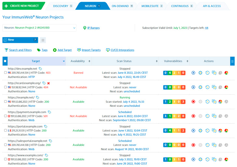
Task: Open scan history clock for payment.example.com
Action: point(207,116)
